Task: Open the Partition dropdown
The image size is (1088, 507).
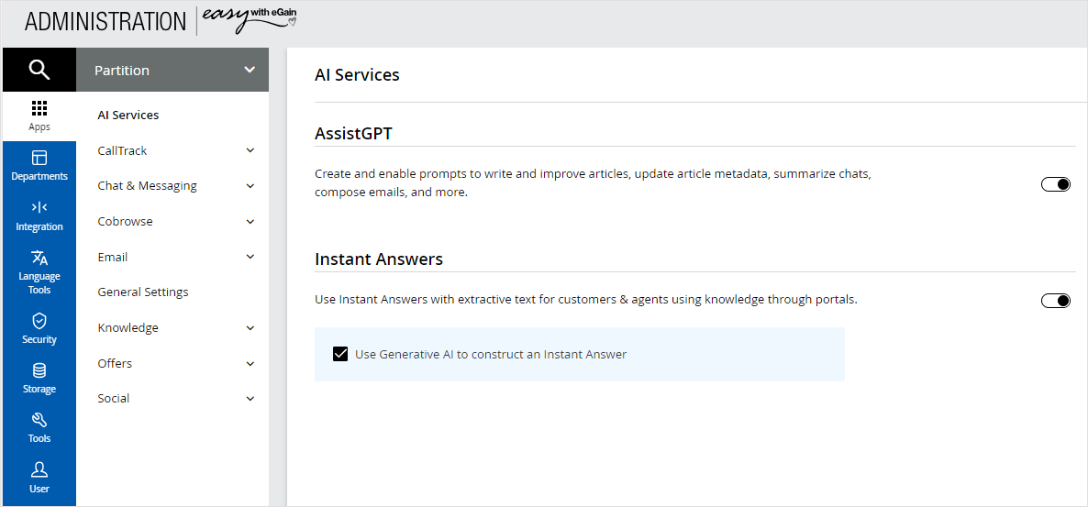Action: click(172, 70)
